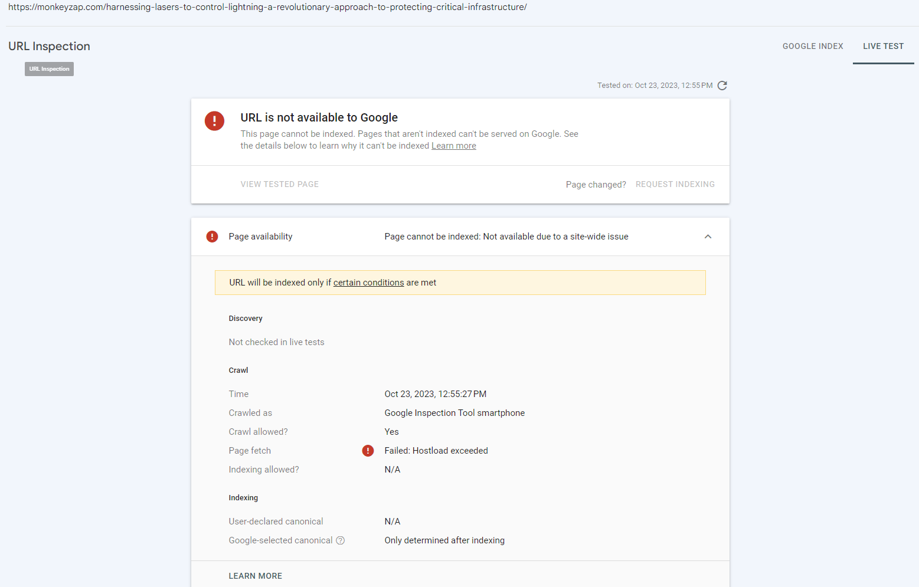Screen dimensions: 919x587
Task: Click the Page availability row header
Action: coord(260,237)
